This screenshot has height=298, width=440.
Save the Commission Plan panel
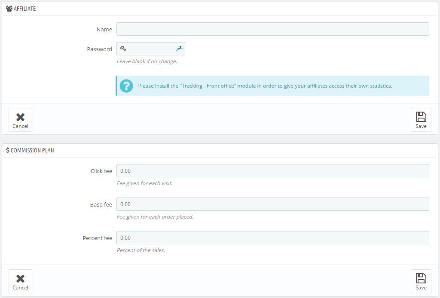coord(421,281)
